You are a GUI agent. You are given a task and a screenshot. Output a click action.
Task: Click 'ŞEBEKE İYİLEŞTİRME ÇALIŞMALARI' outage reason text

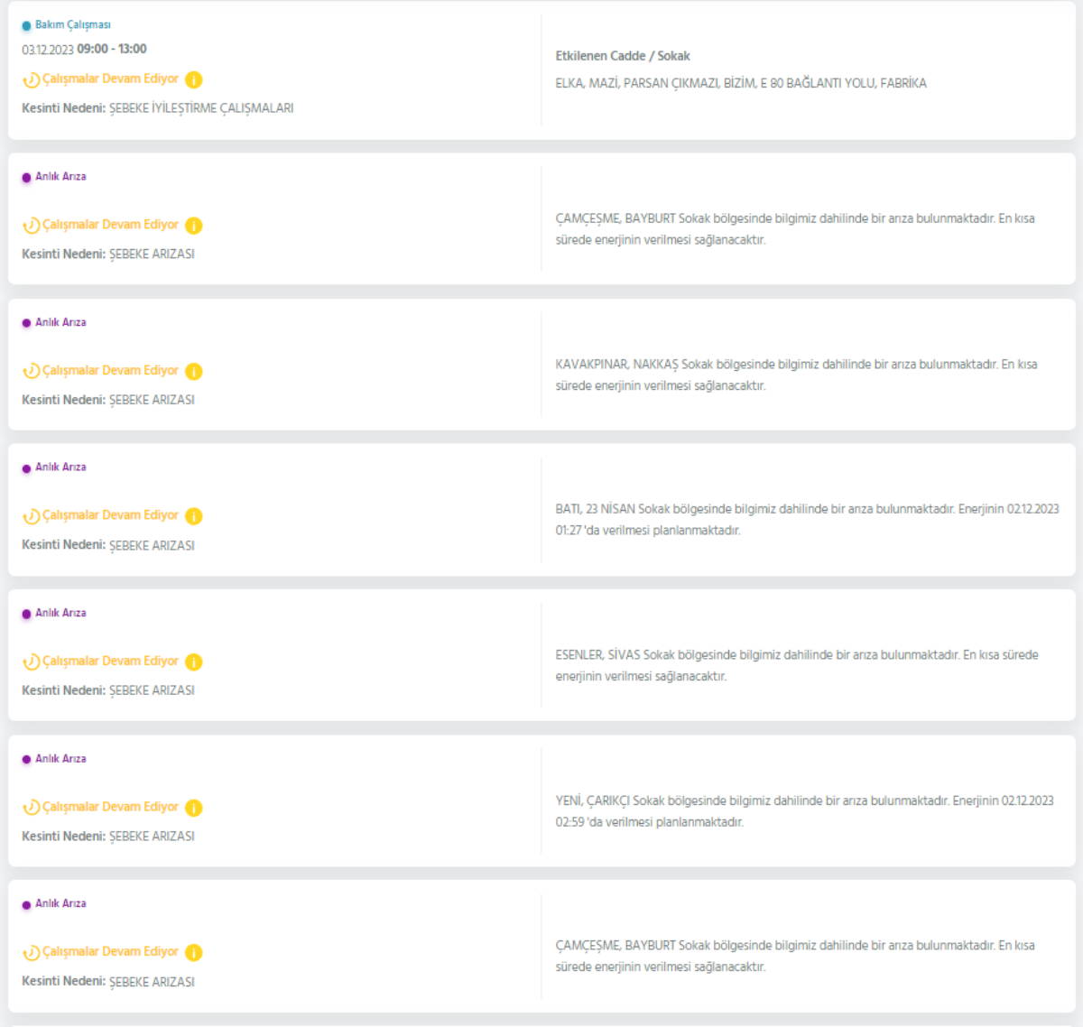click(x=201, y=108)
